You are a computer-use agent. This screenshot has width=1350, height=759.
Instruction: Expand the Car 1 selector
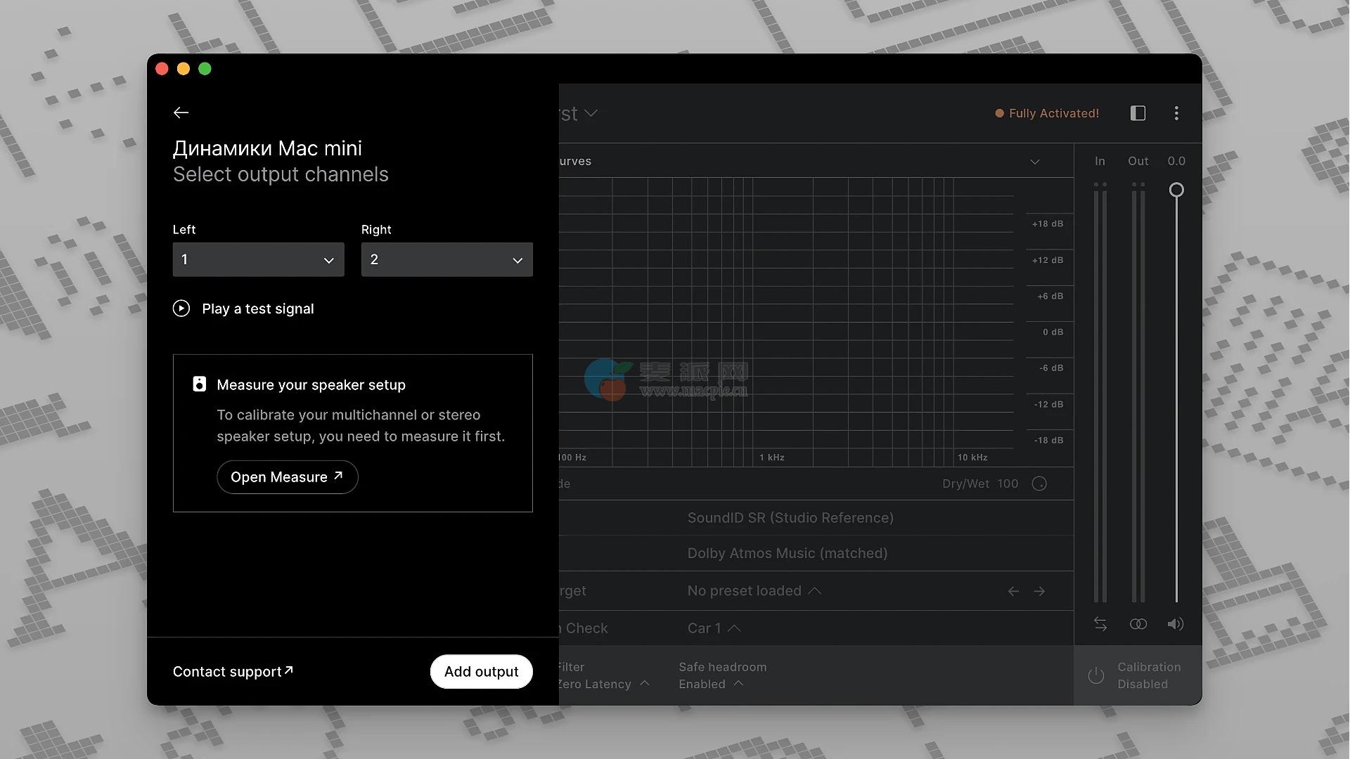(x=714, y=628)
